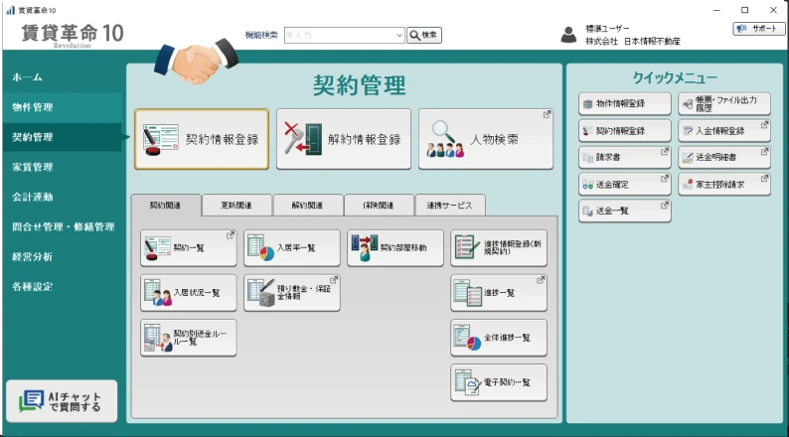The width and height of the screenshot is (789, 437).
Task: Click 家主控除請求 in quick menu
Action: point(724,185)
